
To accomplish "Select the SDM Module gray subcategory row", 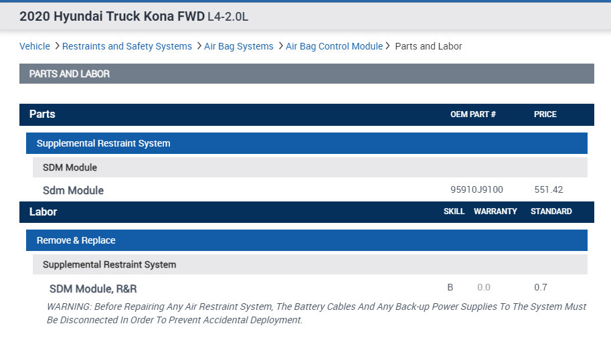I will (x=70, y=167).
